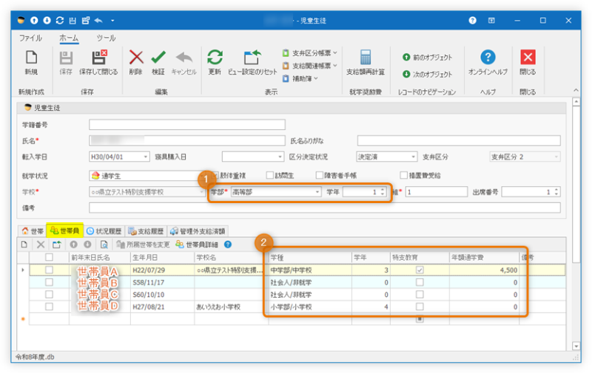Click new row icon in 世帯員 grid toolbar

coord(24,244)
